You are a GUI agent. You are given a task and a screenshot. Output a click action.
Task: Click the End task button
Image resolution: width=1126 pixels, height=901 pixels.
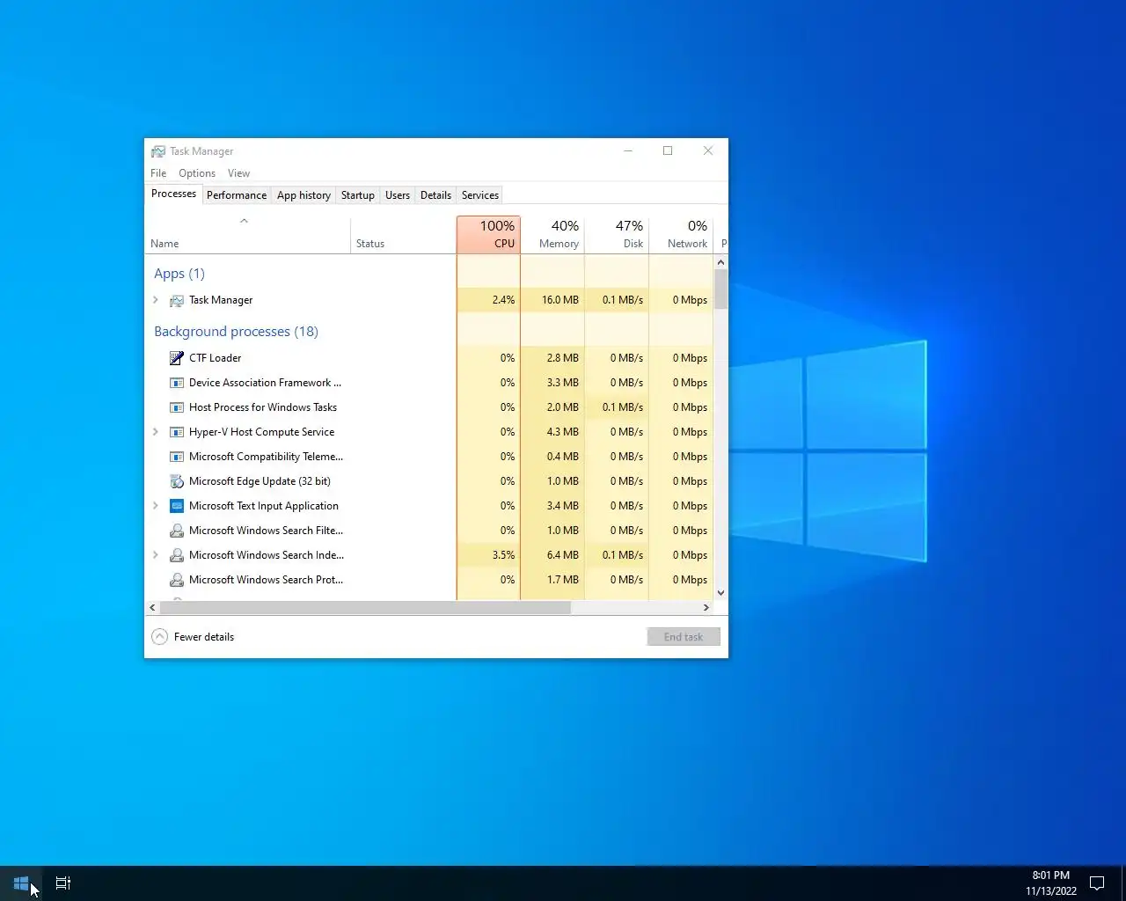pyautogui.click(x=684, y=637)
